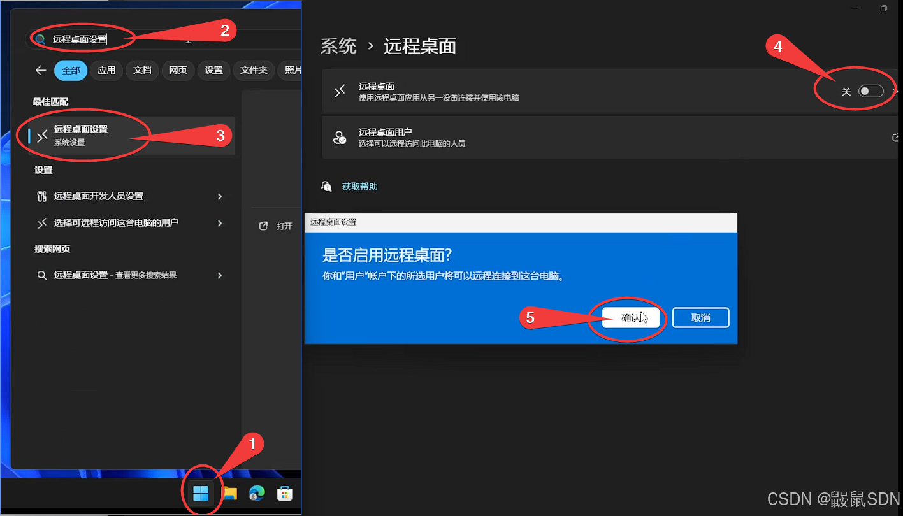
Task: Click the Windows Start button on taskbar
Action: 201,492
